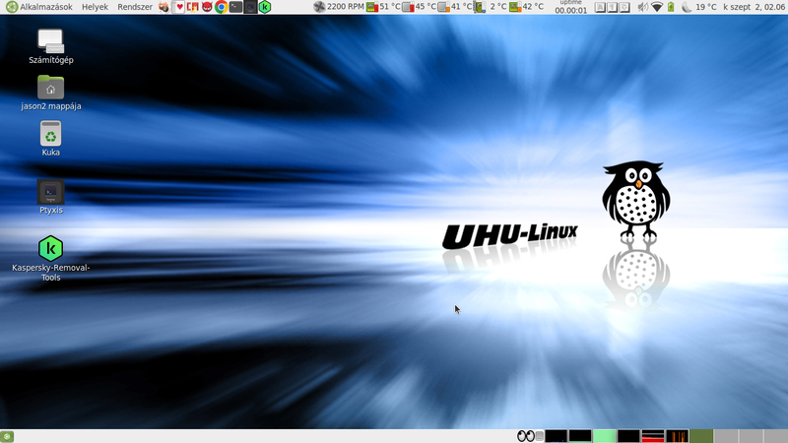788x443 pixels.
Task: Select the Kaspersky-Removal-Tools desktop icon
Action: click(x=51, y=258)
